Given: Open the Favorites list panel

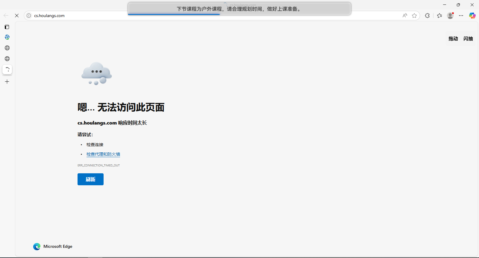Looking at the screenshot, I should (x=439, y=16).
